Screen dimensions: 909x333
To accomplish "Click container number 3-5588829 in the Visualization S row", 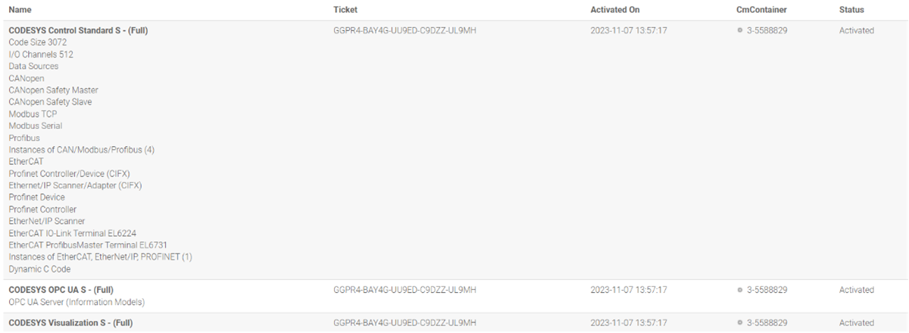I will tap(767, 323).
